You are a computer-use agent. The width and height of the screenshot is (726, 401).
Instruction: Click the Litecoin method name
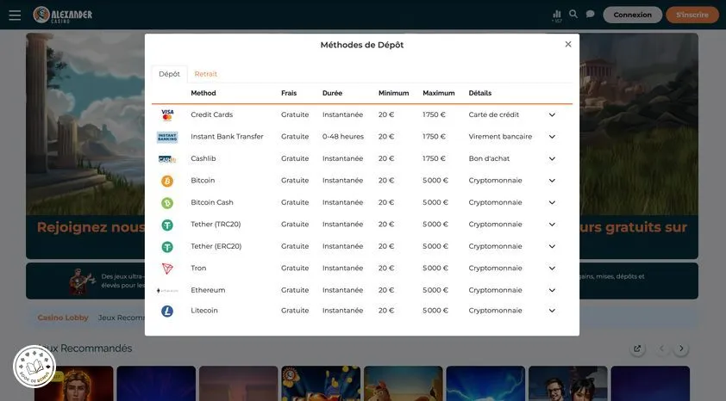pyautogui.click(x=204, y=311)
